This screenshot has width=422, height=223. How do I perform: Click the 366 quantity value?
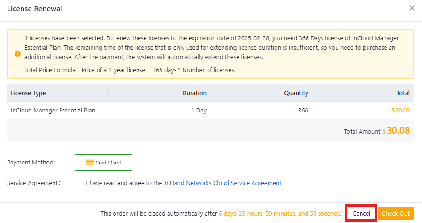[303, 111]
